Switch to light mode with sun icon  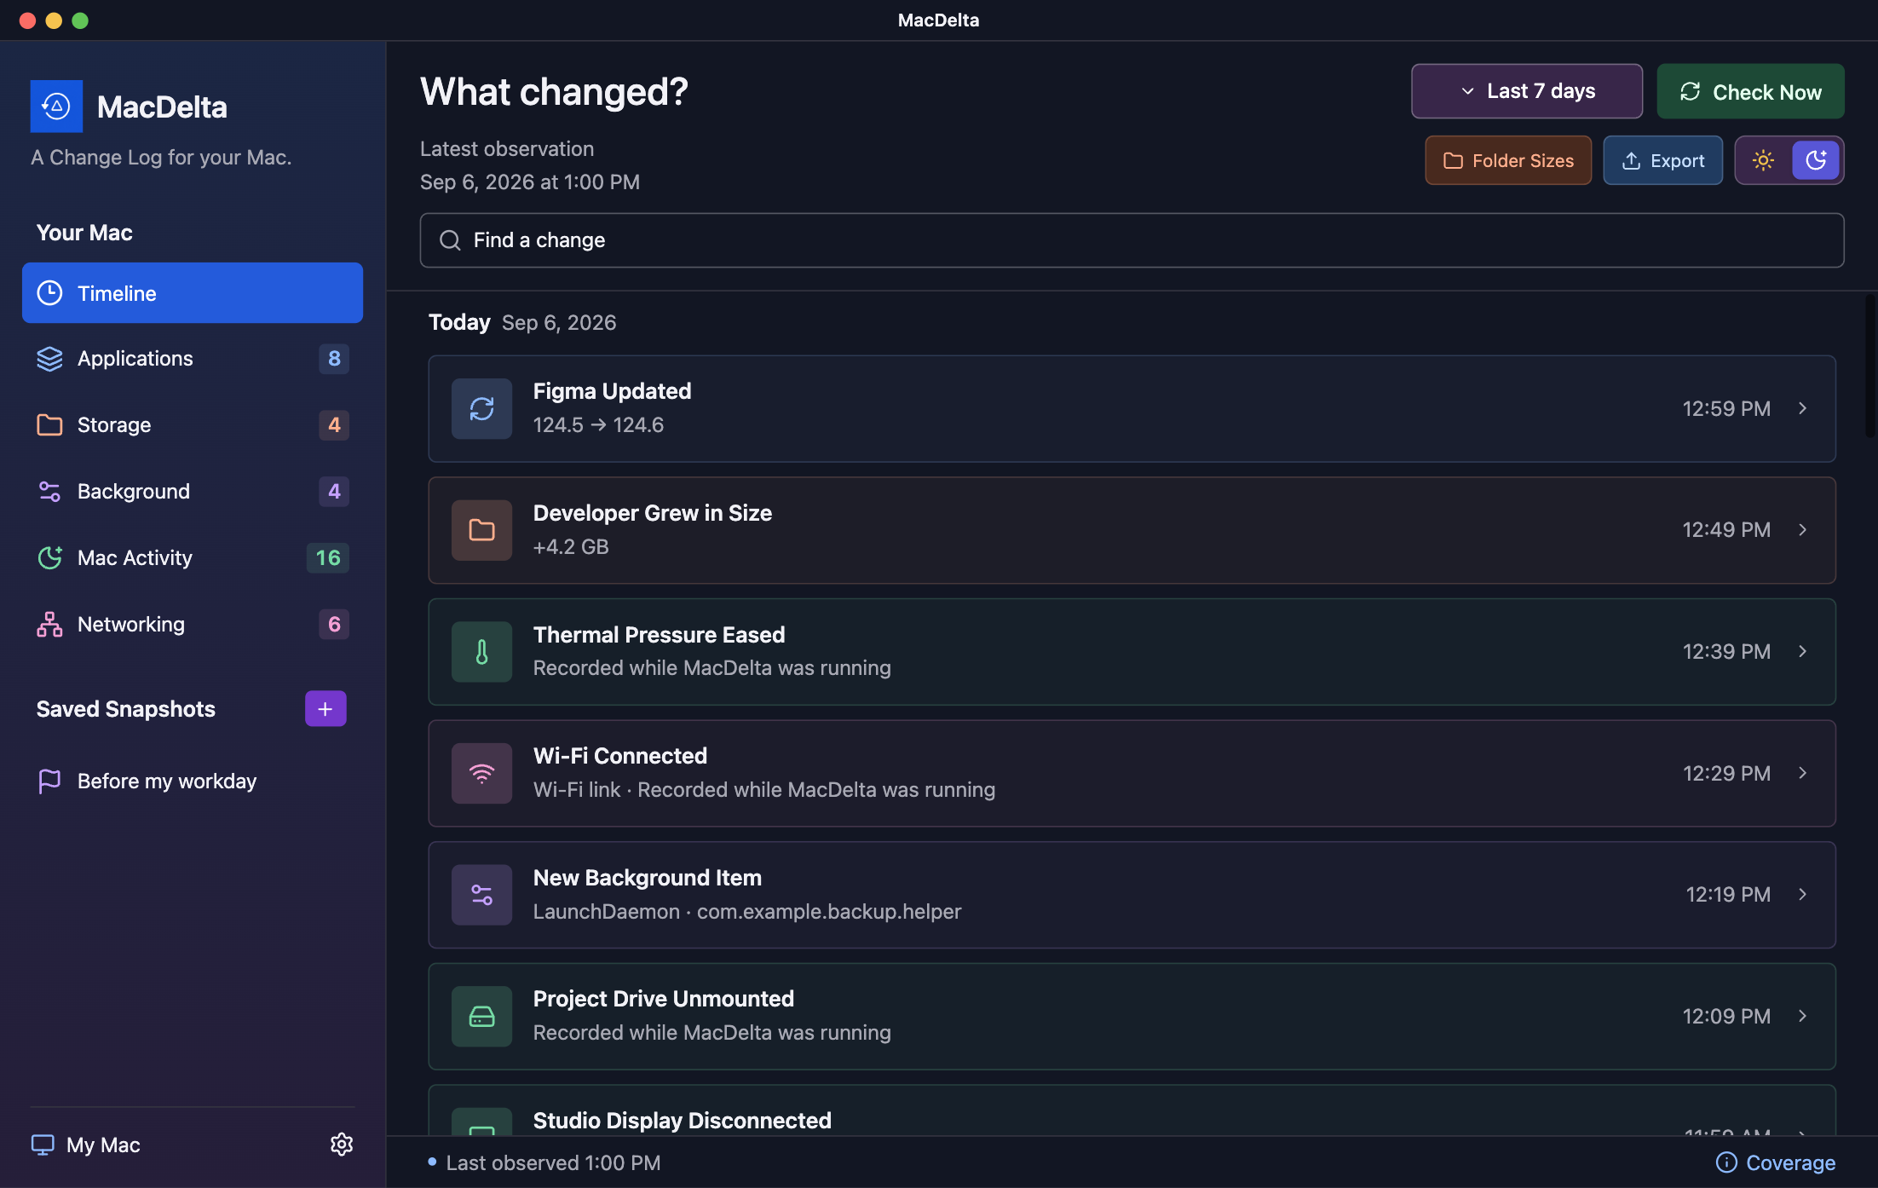[1763, 160]
